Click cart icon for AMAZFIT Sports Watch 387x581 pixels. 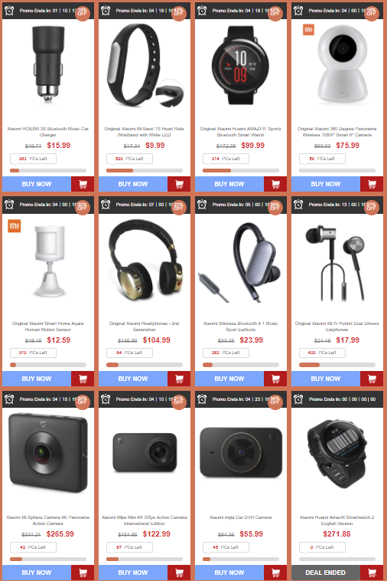[275, 184]
